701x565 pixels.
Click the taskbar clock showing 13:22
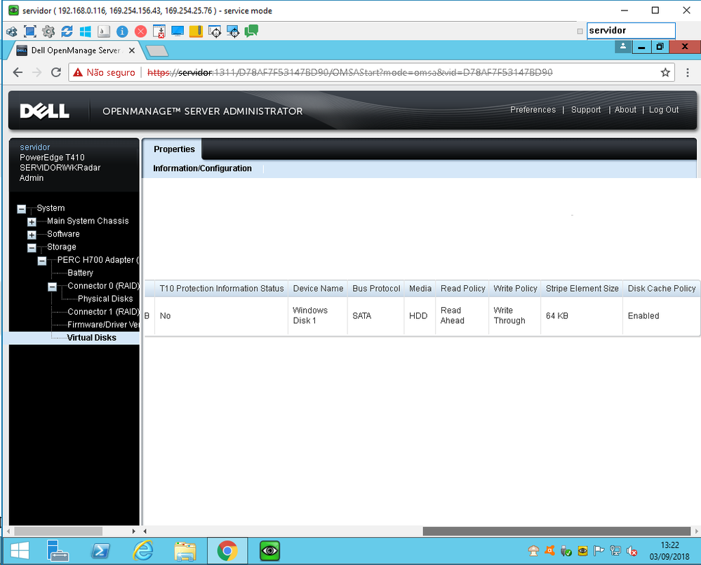(x=669, y=551)
